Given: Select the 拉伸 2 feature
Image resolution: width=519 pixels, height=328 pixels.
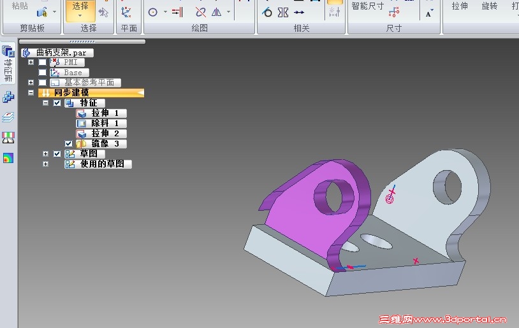Looking at the screenshot, I should 101,134.
